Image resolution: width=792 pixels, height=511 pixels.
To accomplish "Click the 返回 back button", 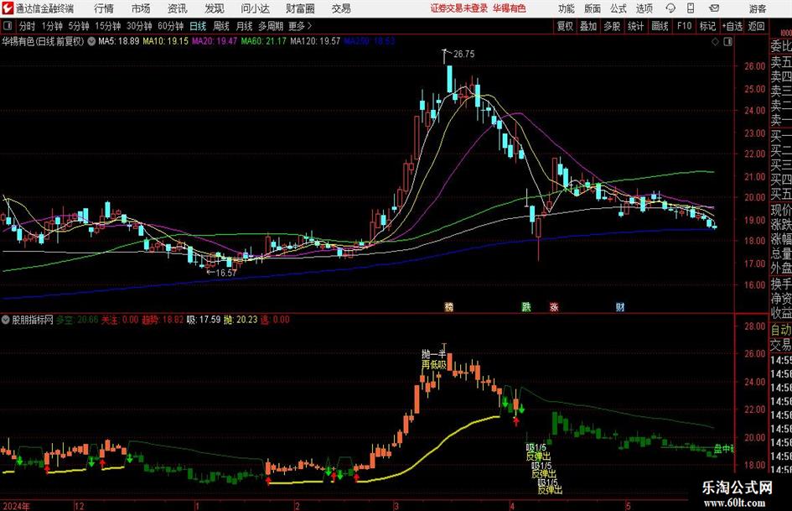I will [756, 26].
